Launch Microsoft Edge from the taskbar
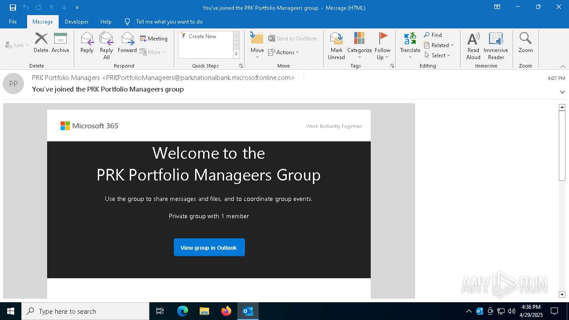 183,311
